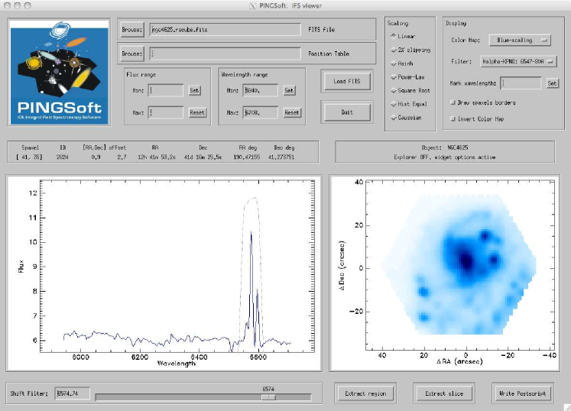The image size is (571, 411).
Task: Enable Draw spaxels borders checkbox
Action: pyautogui.click(x=453, y=102)
